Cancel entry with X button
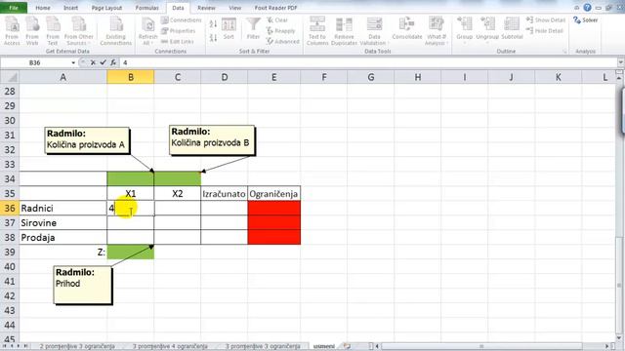The height and width of the screenshot is (351, 625). pyautogui.click(x=93, y=62)
